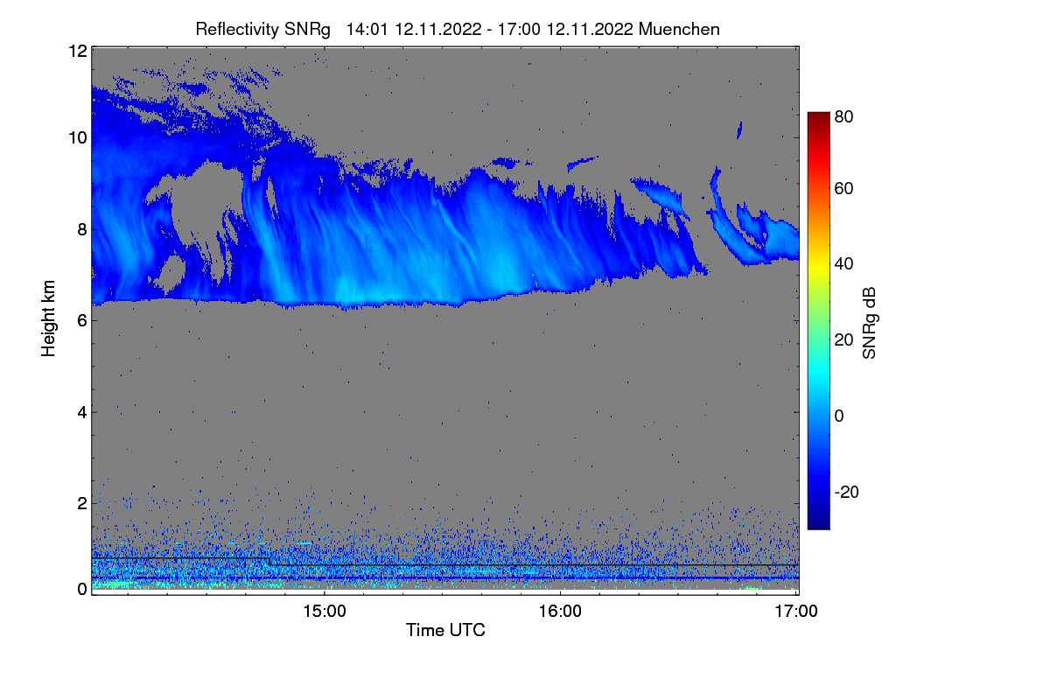Click the 17:00 time tick label
Image resolution: width=1050 pixels, height=700 pixels.
797,611
